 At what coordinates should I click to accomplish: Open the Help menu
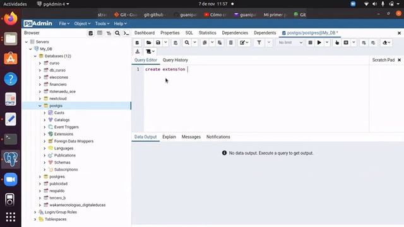pyautogui.click(x=121, y=24)
